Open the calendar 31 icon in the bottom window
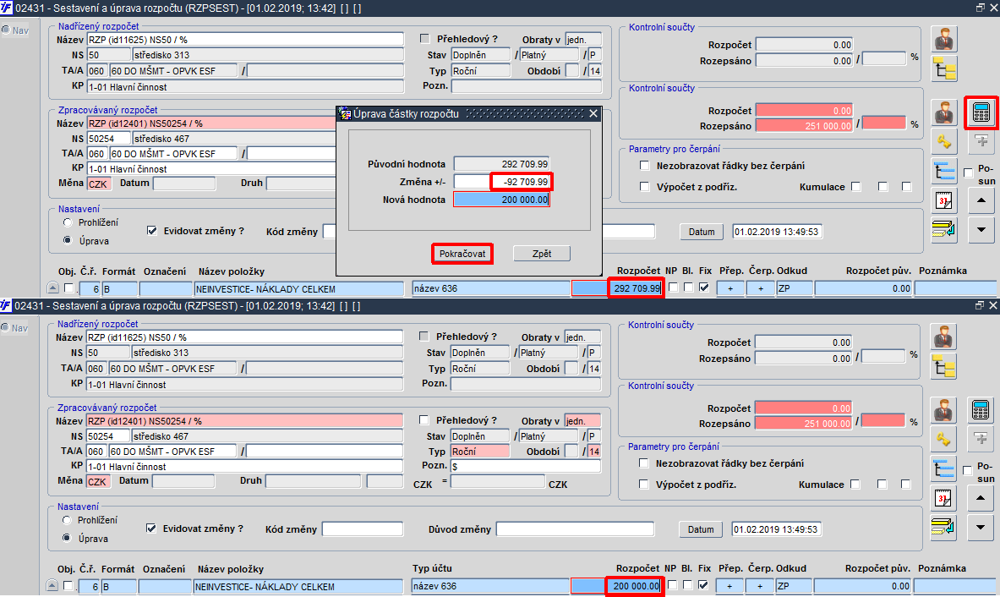Image resolution: width=1000 pixels, height=597 pixels. (943, 498)
